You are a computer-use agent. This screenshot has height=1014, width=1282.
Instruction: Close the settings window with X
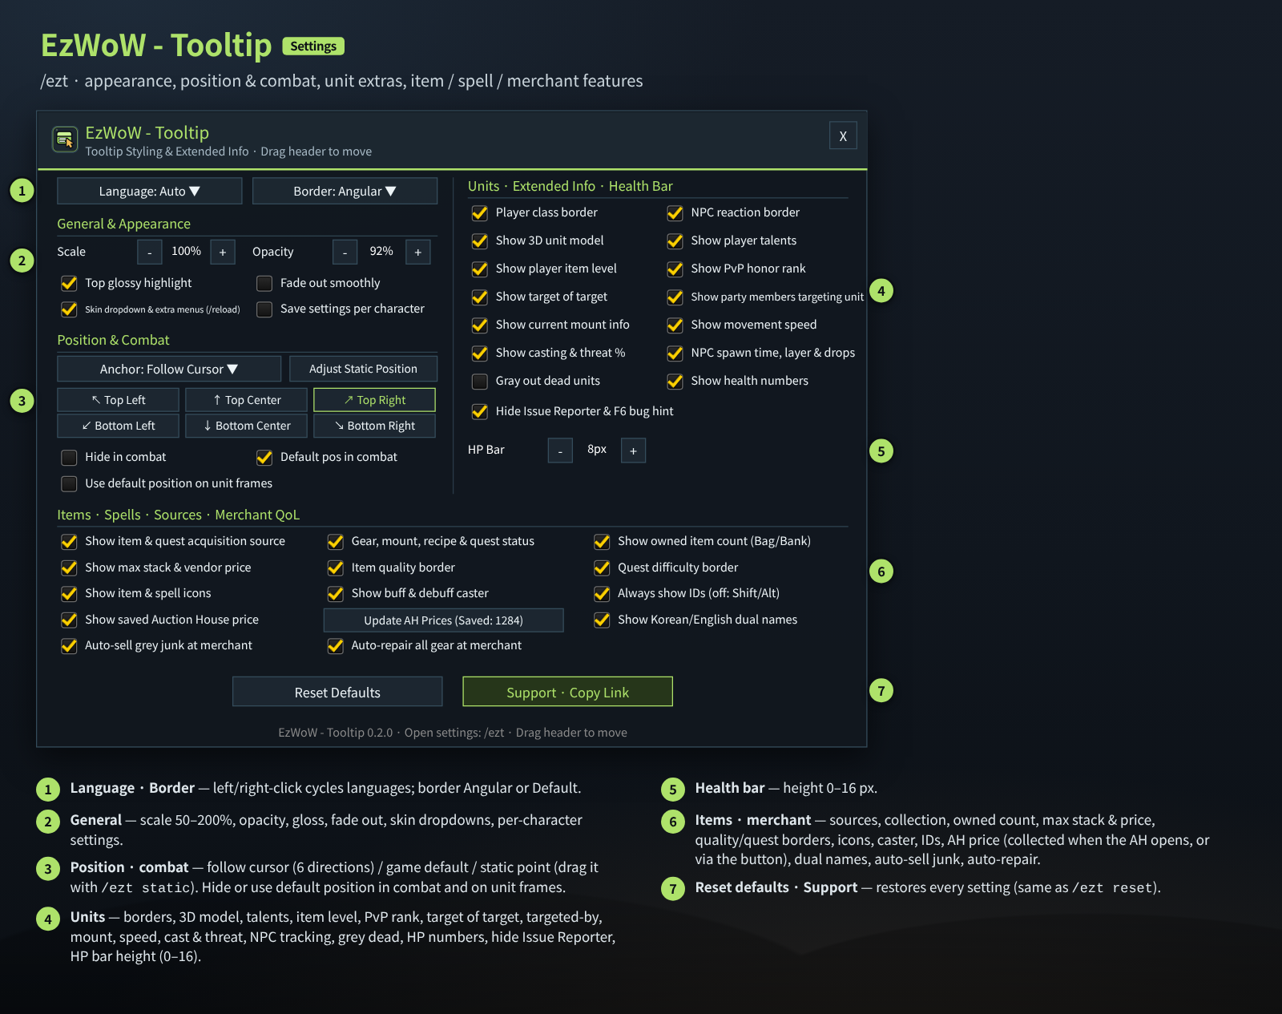[x=843, y=135]
